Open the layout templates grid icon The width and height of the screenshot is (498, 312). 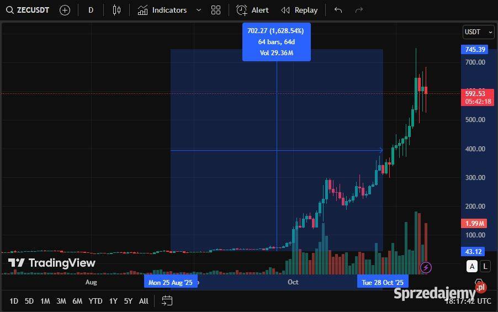tap(216, 10)
